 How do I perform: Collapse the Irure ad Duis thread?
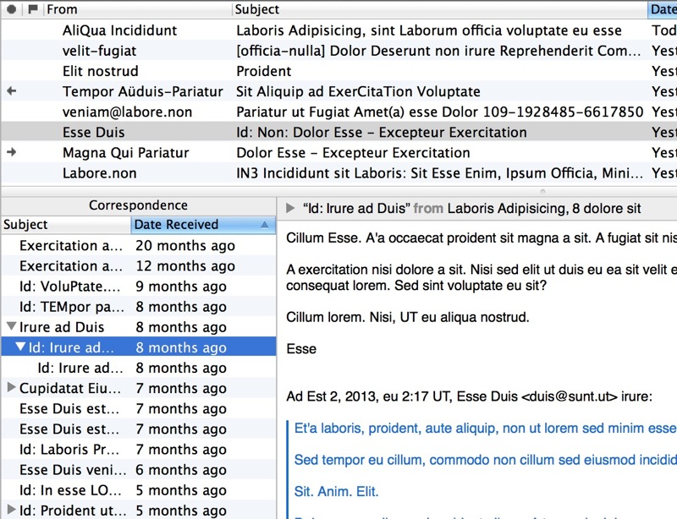[12, 326]
